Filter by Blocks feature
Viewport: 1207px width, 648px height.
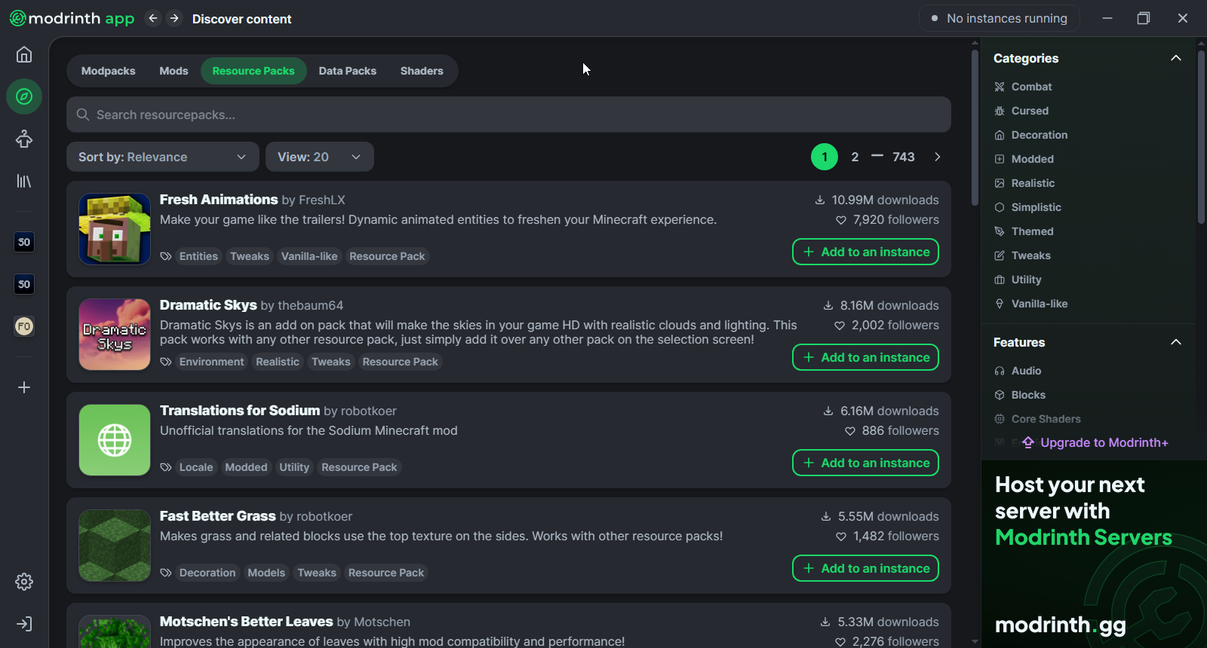coord(1020,395)
